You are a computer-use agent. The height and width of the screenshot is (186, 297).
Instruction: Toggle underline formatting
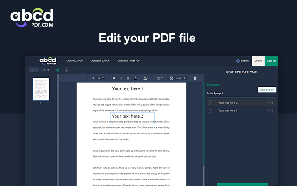tap(128, 78)
